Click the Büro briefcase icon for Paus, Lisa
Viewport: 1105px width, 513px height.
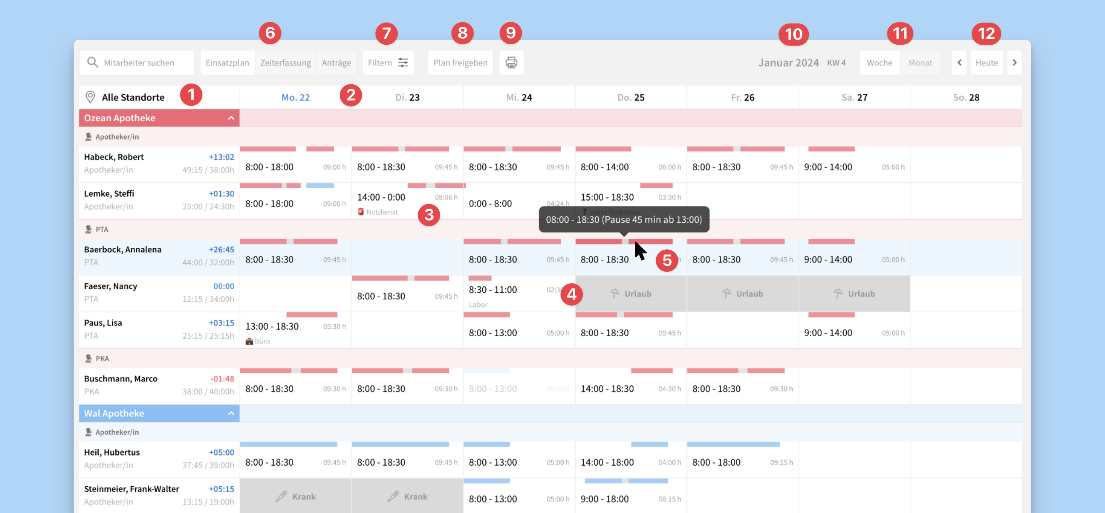[249, 341]
